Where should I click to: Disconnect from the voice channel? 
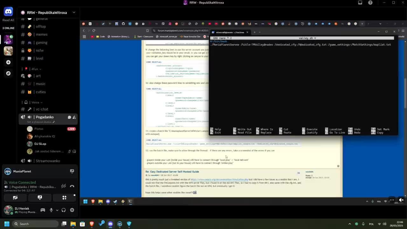72,186
